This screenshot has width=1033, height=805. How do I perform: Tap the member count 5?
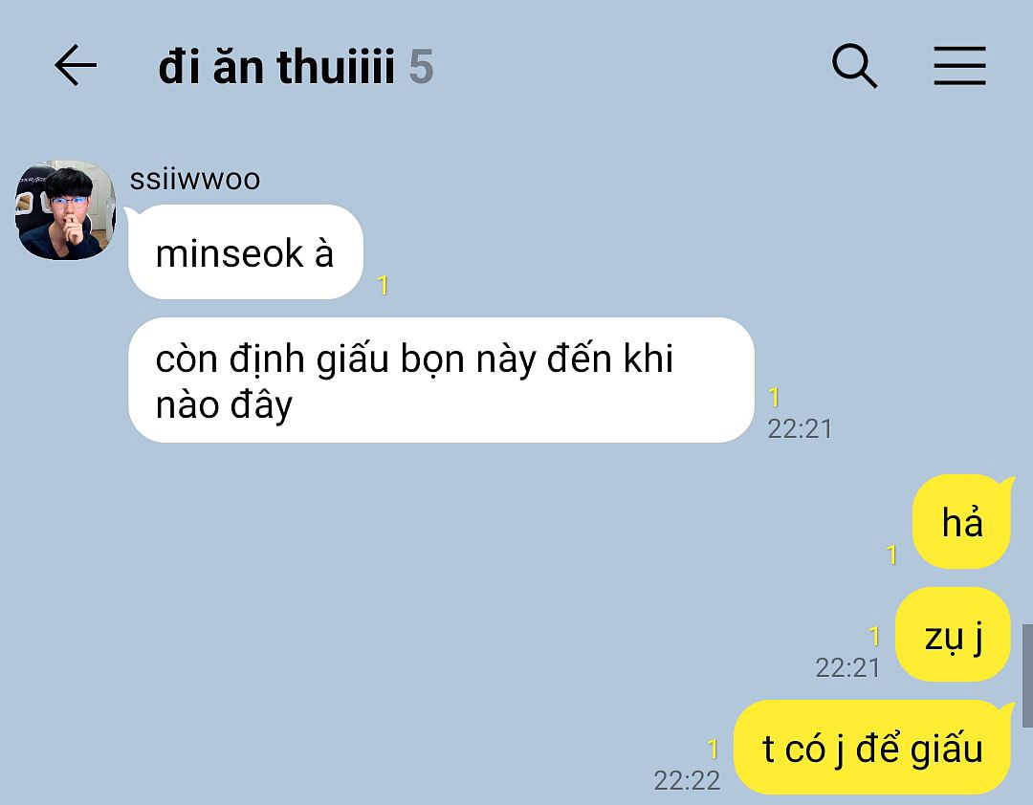point(421,67)
